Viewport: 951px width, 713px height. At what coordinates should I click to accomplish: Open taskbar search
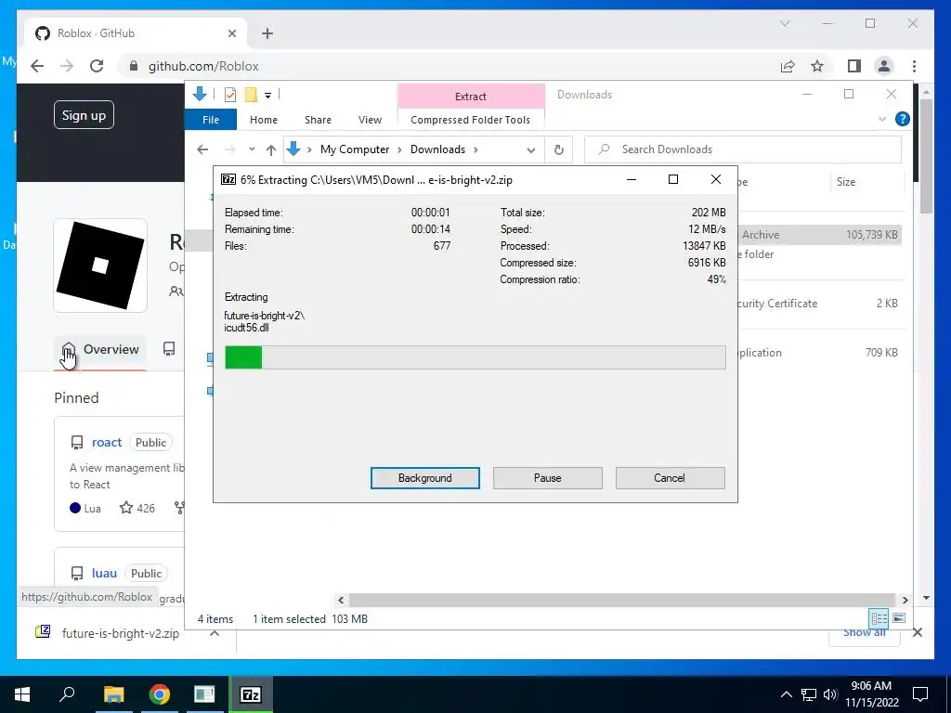(67, 694)
